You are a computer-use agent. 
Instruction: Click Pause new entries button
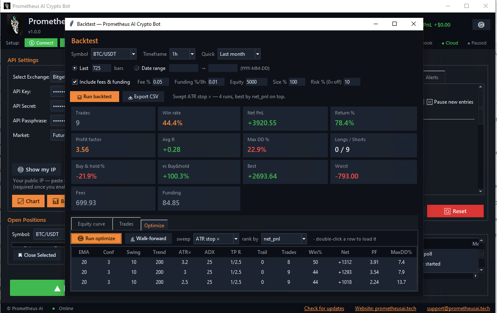pos(450,102)
